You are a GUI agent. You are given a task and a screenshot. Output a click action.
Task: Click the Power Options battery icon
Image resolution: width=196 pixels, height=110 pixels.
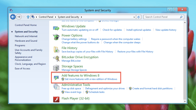[56, 37]
